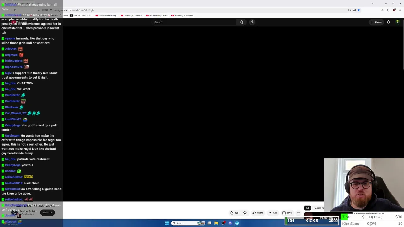Open the Windows Start menu
Viewport: 404px width, 227px height.
click(x=167, y=223)
